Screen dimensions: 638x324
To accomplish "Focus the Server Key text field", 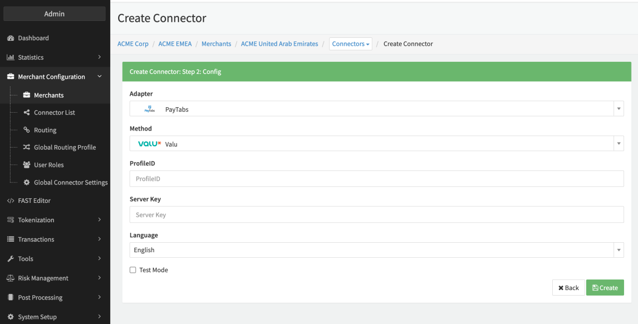I will click(376, 215).
